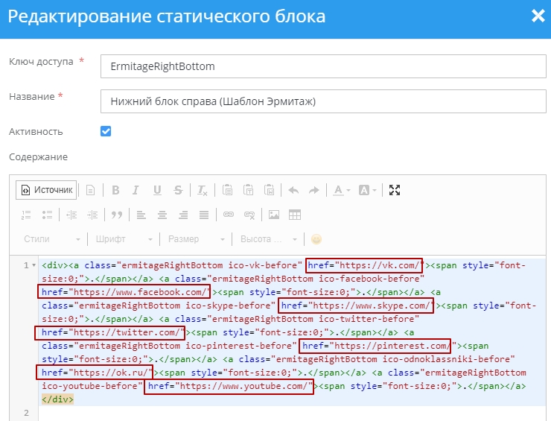551x421 pixels.
Task: Open the Шрифт font dropdown
Action: pos(124,239)
